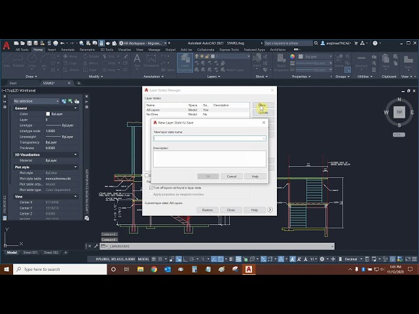Click the command line customize wrench icon
The image size is (419, 314).
[96, 246]
